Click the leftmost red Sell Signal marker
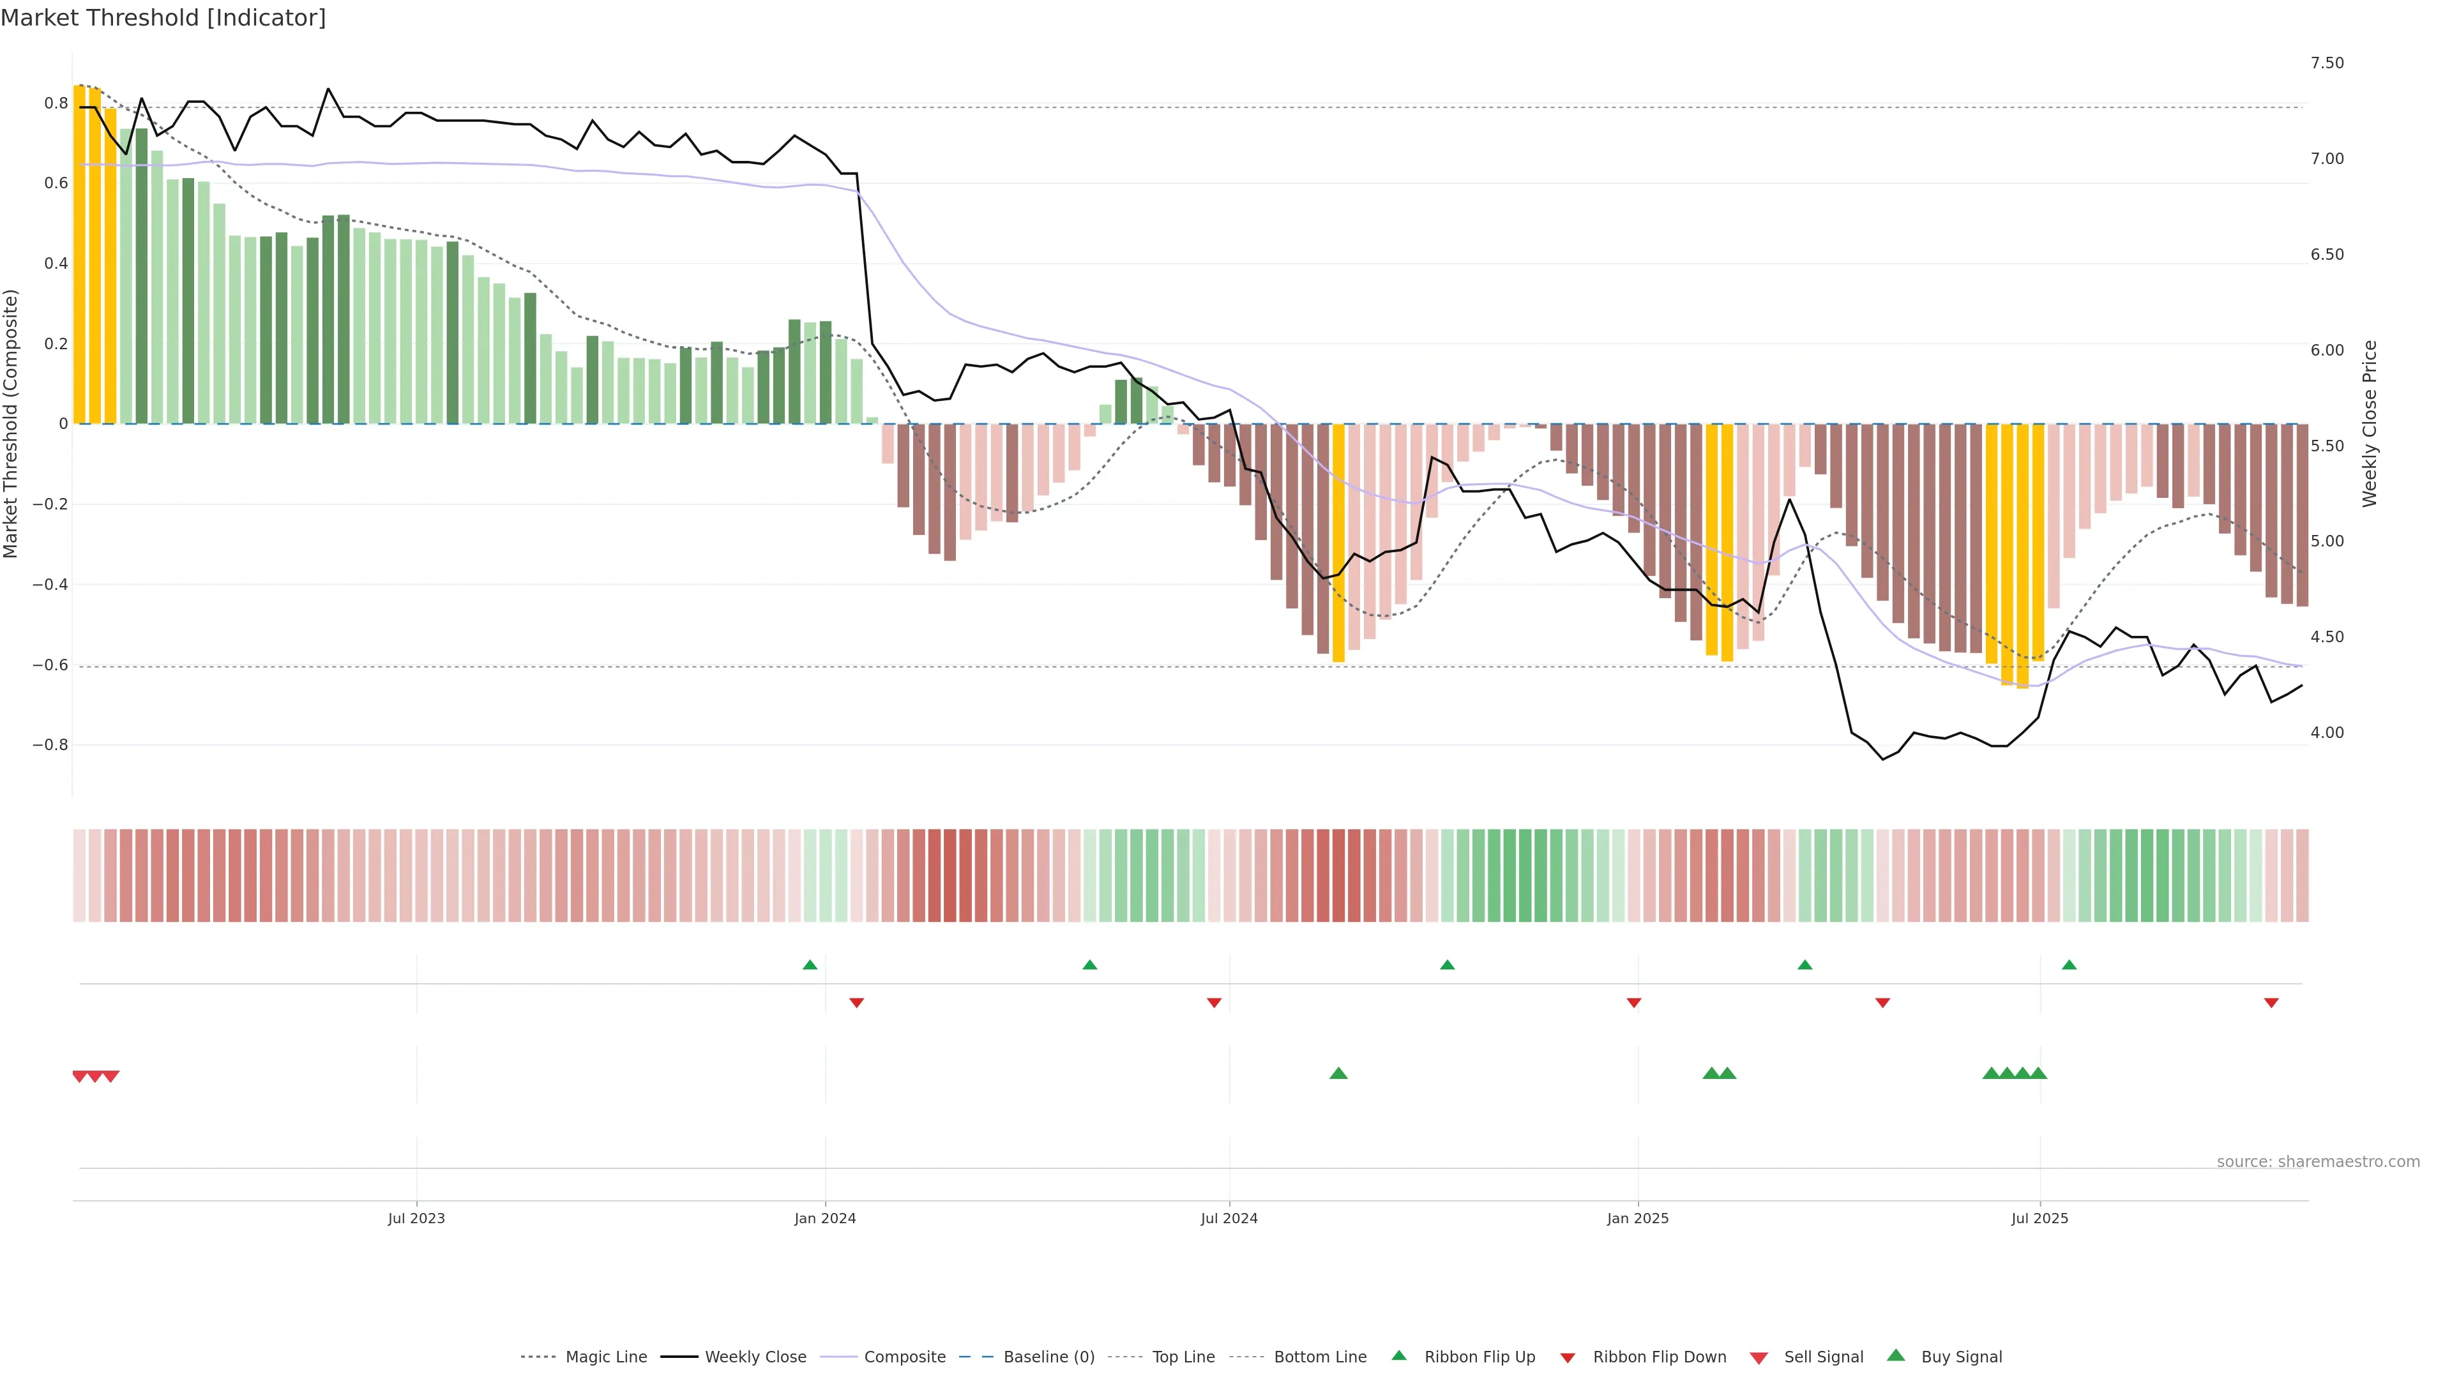The image size is (2452, 1379). coord(80,1076)
